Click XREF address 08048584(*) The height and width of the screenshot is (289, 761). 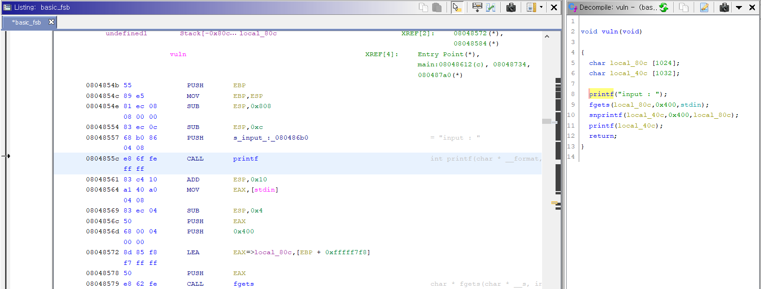[476, 44]
